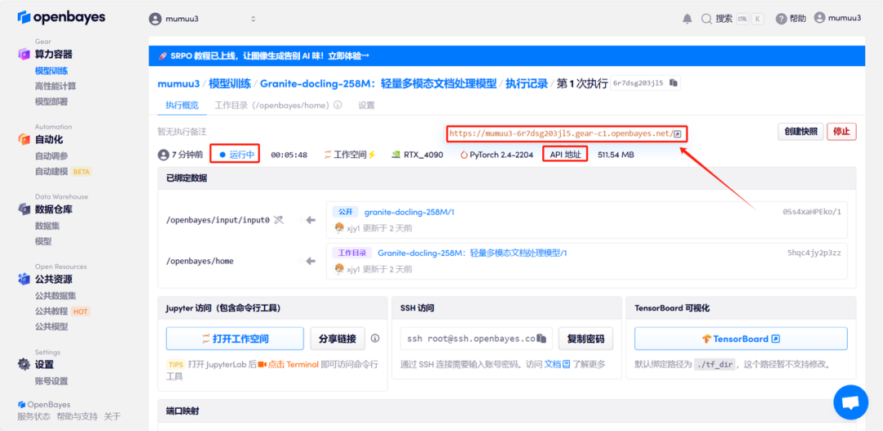Screen dimensions: 883x431
Task: Open 模型部署 in the sidebar
Action: pos(52,101)
